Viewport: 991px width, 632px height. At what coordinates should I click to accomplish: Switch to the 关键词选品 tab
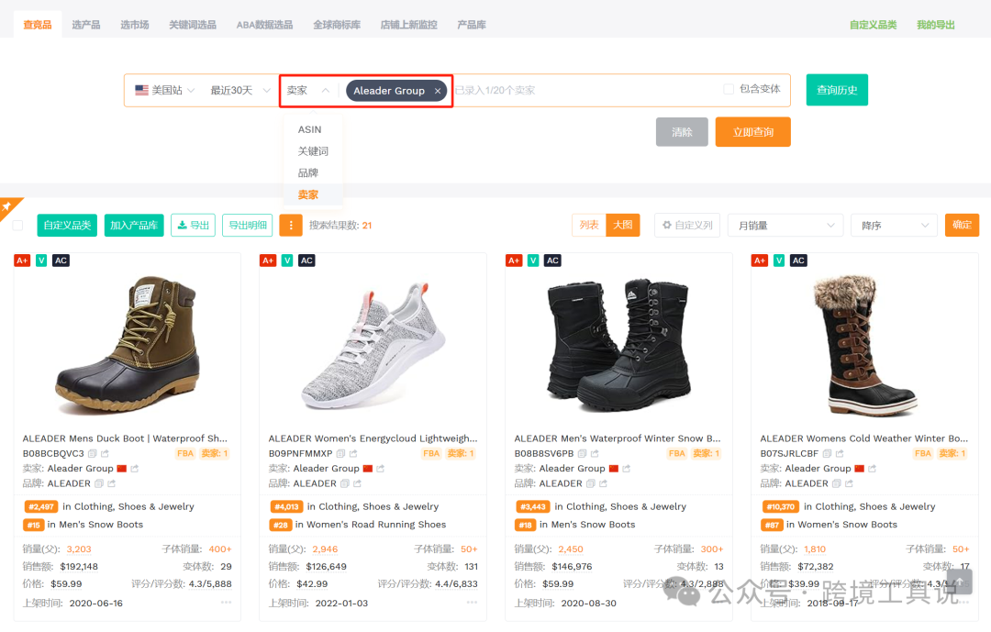pyautogui.click(x=193, y=25)
